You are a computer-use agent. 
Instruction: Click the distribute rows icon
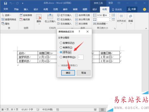pyautogui.click(x=113, y=15)
